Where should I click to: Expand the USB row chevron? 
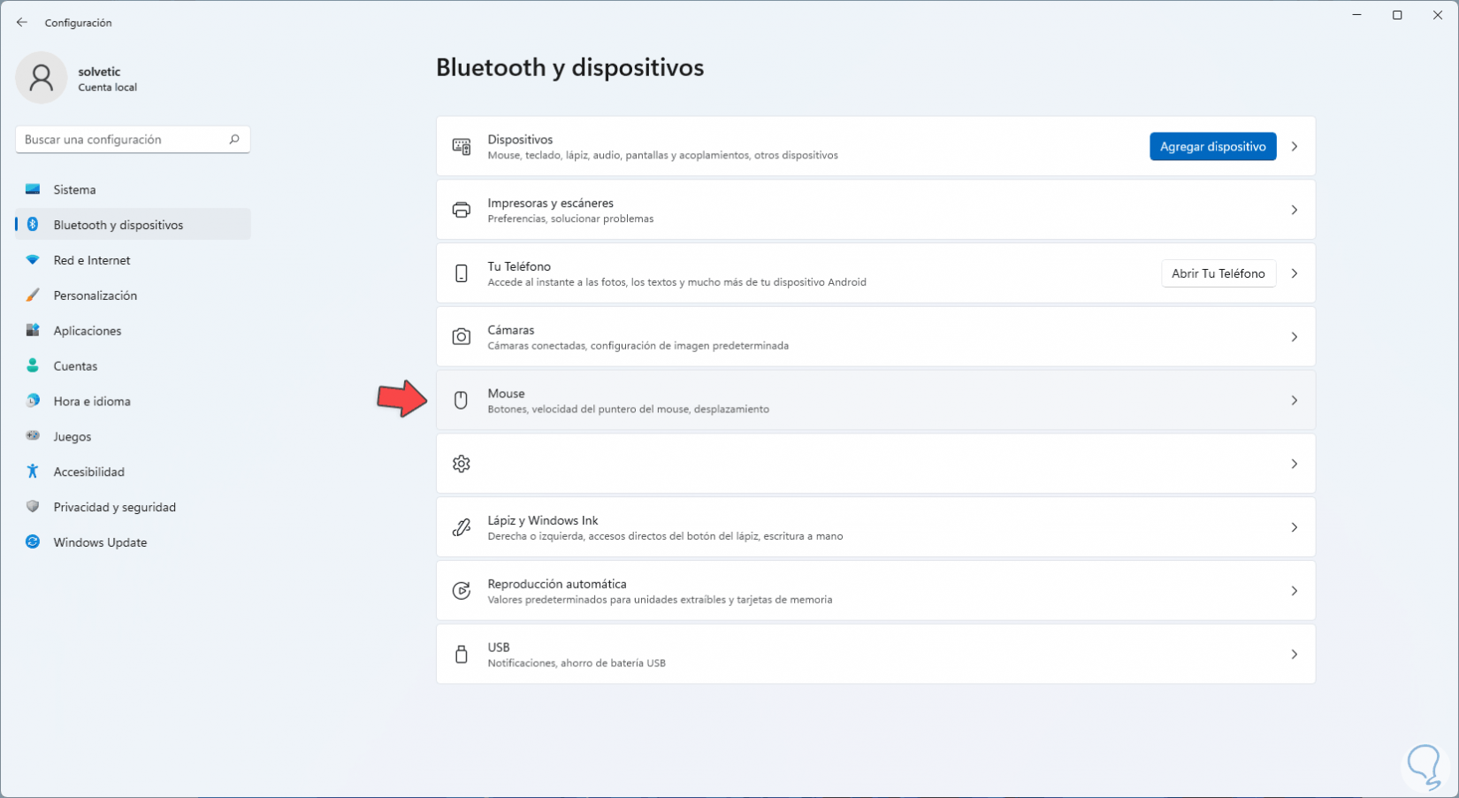click(1294, 655)
